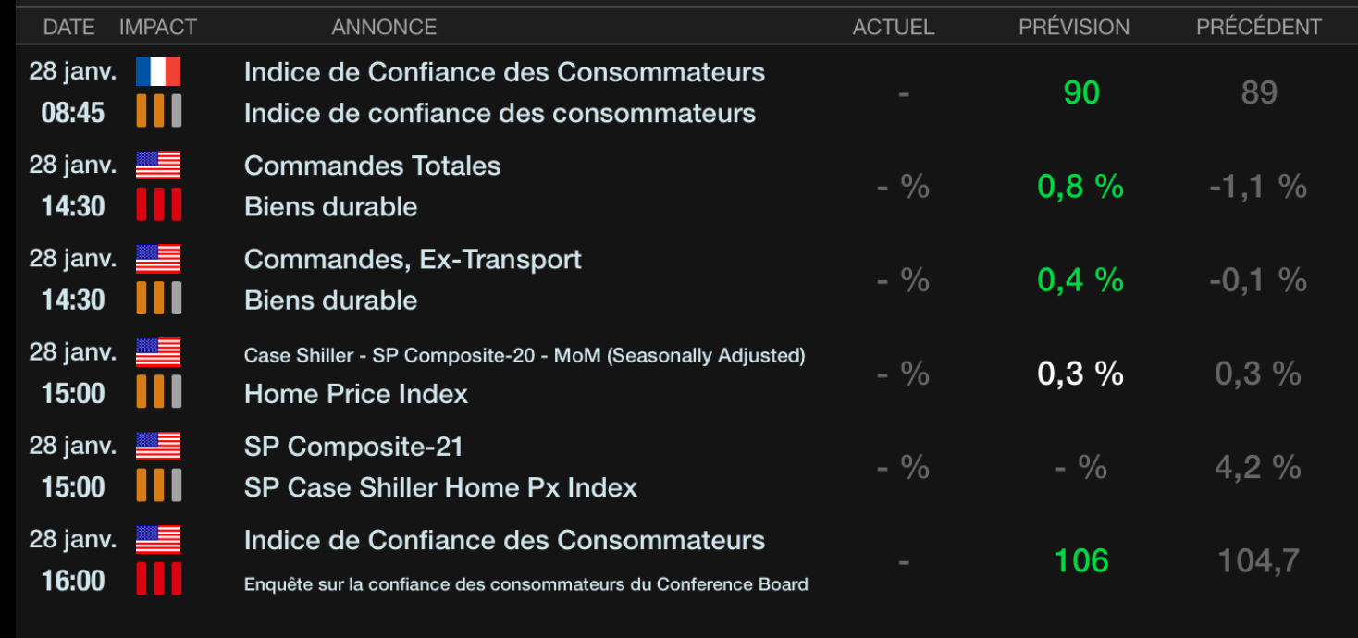
Task: Click the PRÉVISION column header
Action: coord(1074,28)
